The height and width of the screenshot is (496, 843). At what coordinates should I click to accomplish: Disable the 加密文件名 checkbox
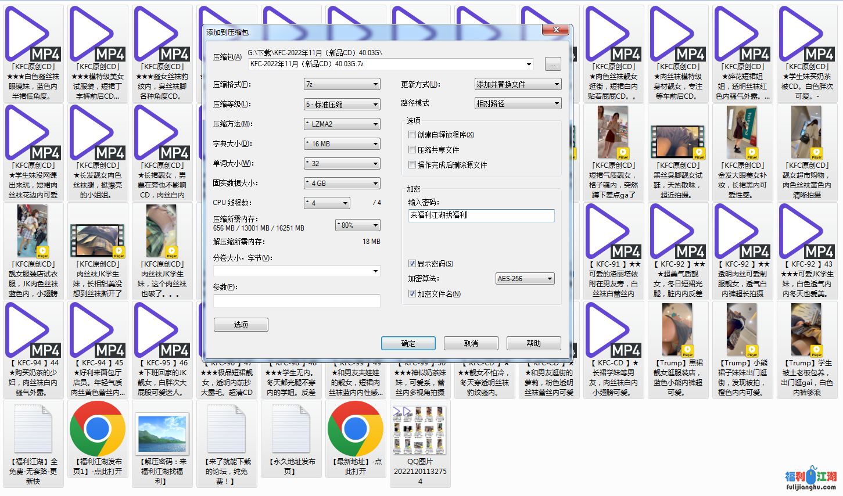pos(412,293)
